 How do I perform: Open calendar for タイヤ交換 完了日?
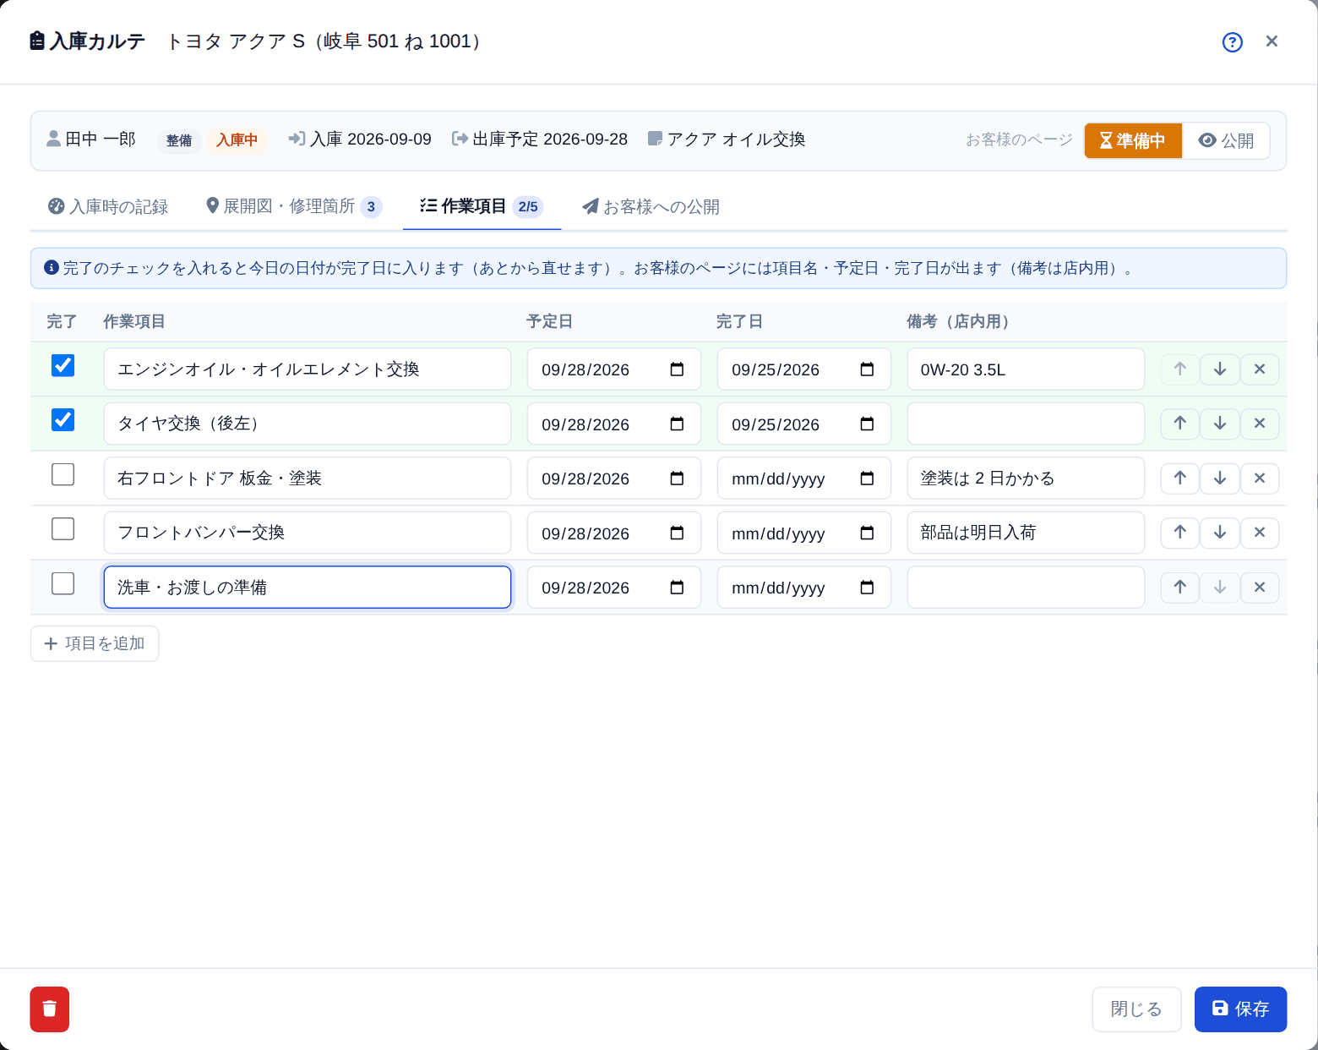pyautogui.click(x=867, y=424)
